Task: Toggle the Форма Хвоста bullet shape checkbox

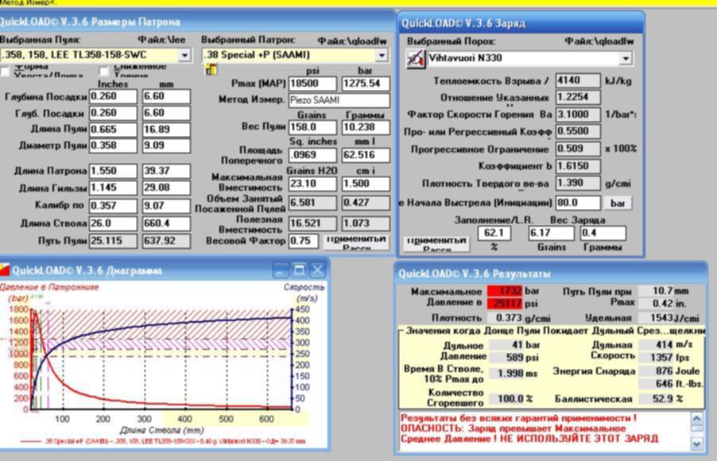Action: pos(5,72)
